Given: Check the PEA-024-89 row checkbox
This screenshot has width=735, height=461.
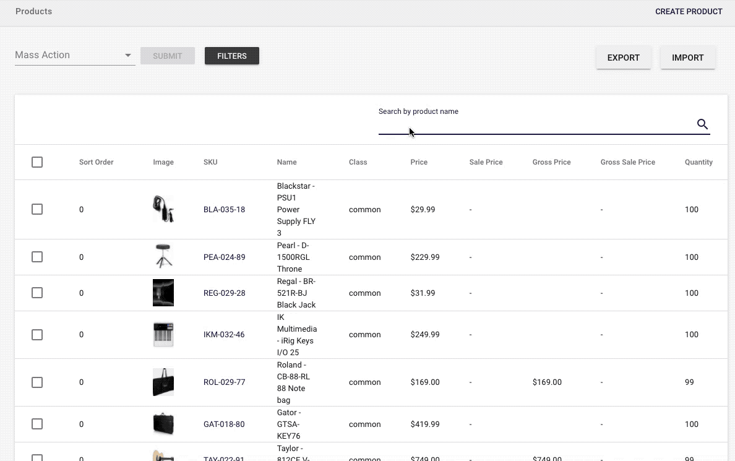Looking at the screenshot, I should (37, 257).
